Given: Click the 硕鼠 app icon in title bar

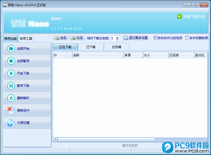Looking at the screenshot, I should [5, 5].
